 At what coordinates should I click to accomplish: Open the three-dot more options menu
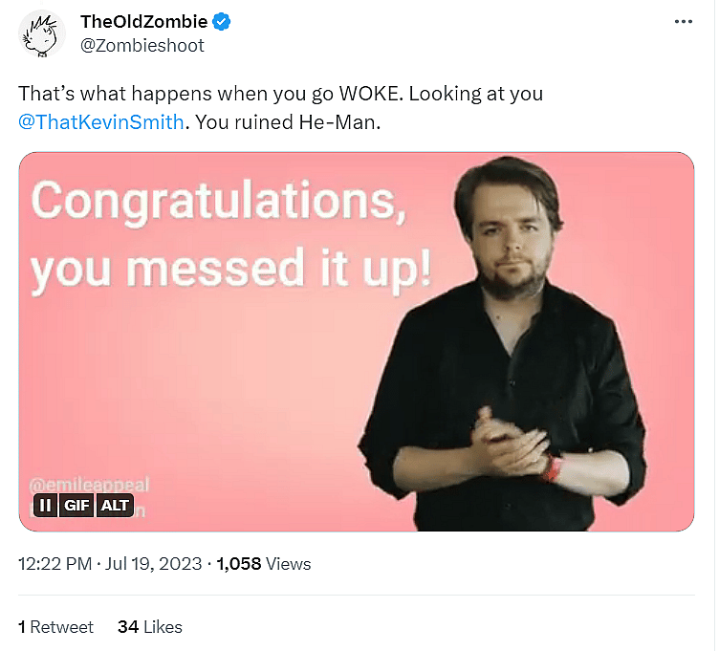[683, 22]
